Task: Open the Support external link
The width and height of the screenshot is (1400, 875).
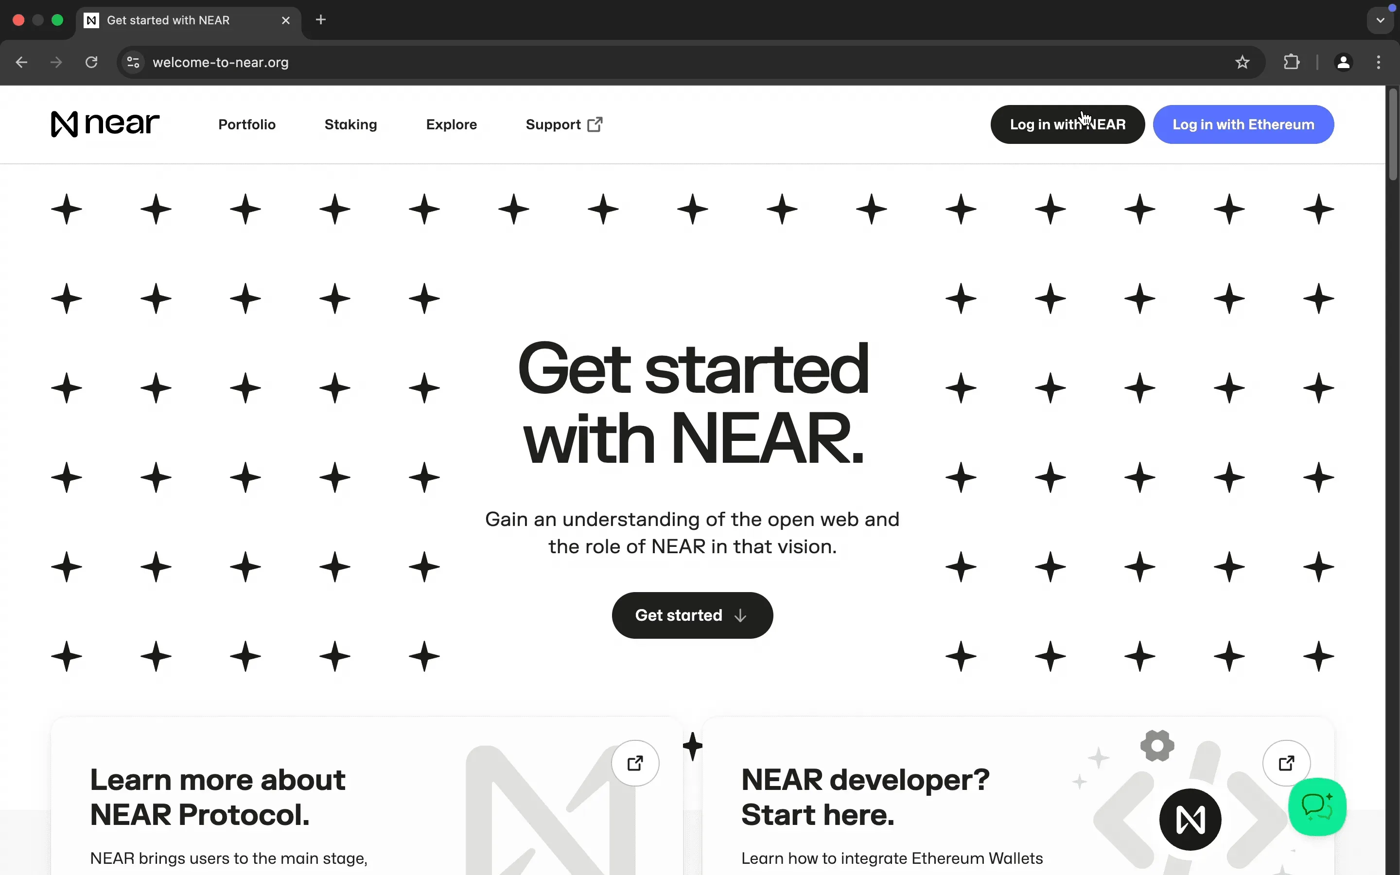Action: click(x=564, y=124)
